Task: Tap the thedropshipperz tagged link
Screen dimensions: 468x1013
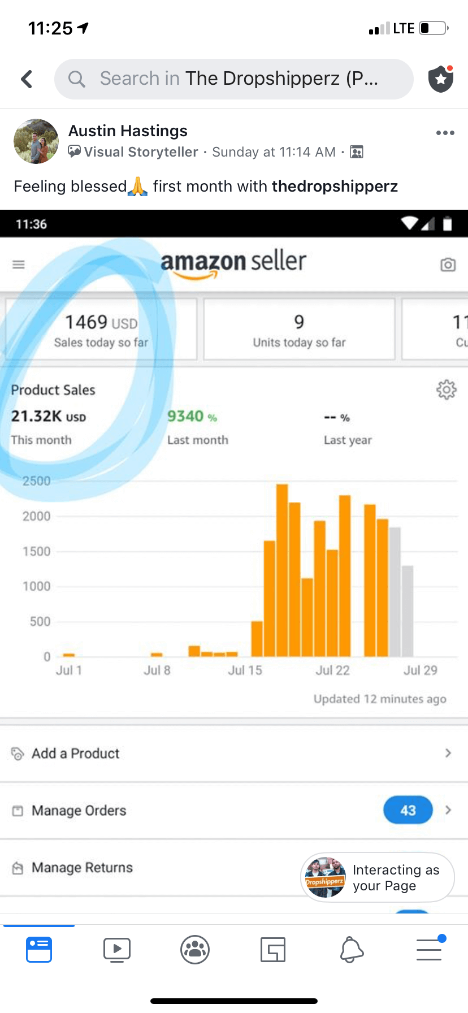Action: [x=335, y=187]
